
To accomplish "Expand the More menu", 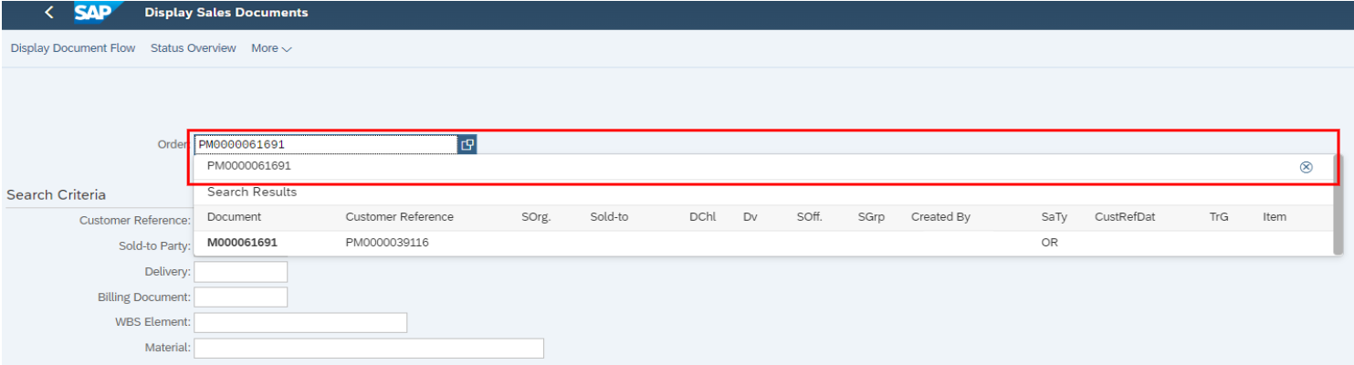I will tap(271, 48).
